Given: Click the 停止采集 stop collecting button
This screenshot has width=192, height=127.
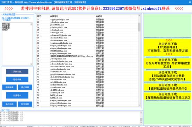Looking at the screenshot, I should (25, 87).
